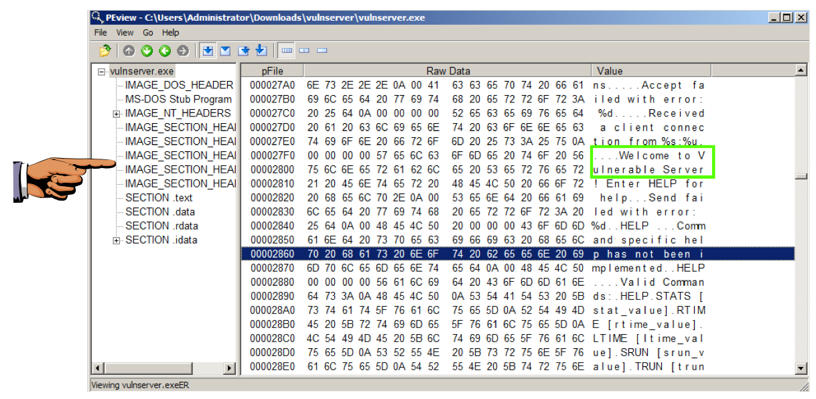Select row at offset 00002810
The image size is (816, 399).
pyautogui.click(x=517, y=183)
